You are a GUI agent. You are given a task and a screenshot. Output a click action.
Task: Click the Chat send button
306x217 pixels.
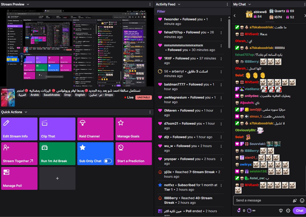(300, 211)
